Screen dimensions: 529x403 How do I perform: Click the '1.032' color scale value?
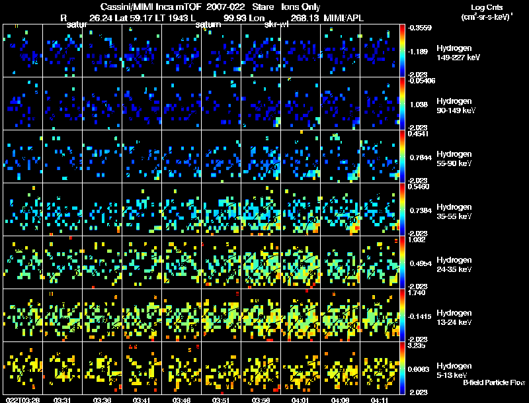click(417, 240)
